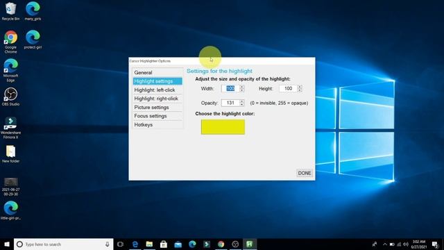Select the Highlight settings page
Viewport: 444px width, 250px height.
157,81
